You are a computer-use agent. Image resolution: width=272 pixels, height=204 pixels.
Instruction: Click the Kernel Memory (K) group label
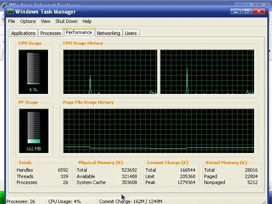coord(227,162)
